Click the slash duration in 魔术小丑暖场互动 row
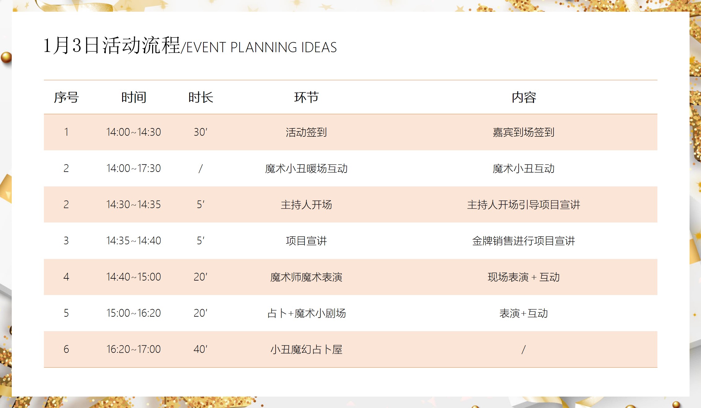This screenshot has height=408, width=701. coord(201,168)
